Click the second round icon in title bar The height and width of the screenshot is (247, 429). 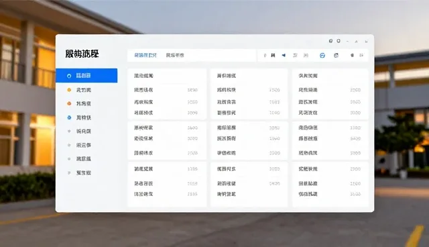339,41
